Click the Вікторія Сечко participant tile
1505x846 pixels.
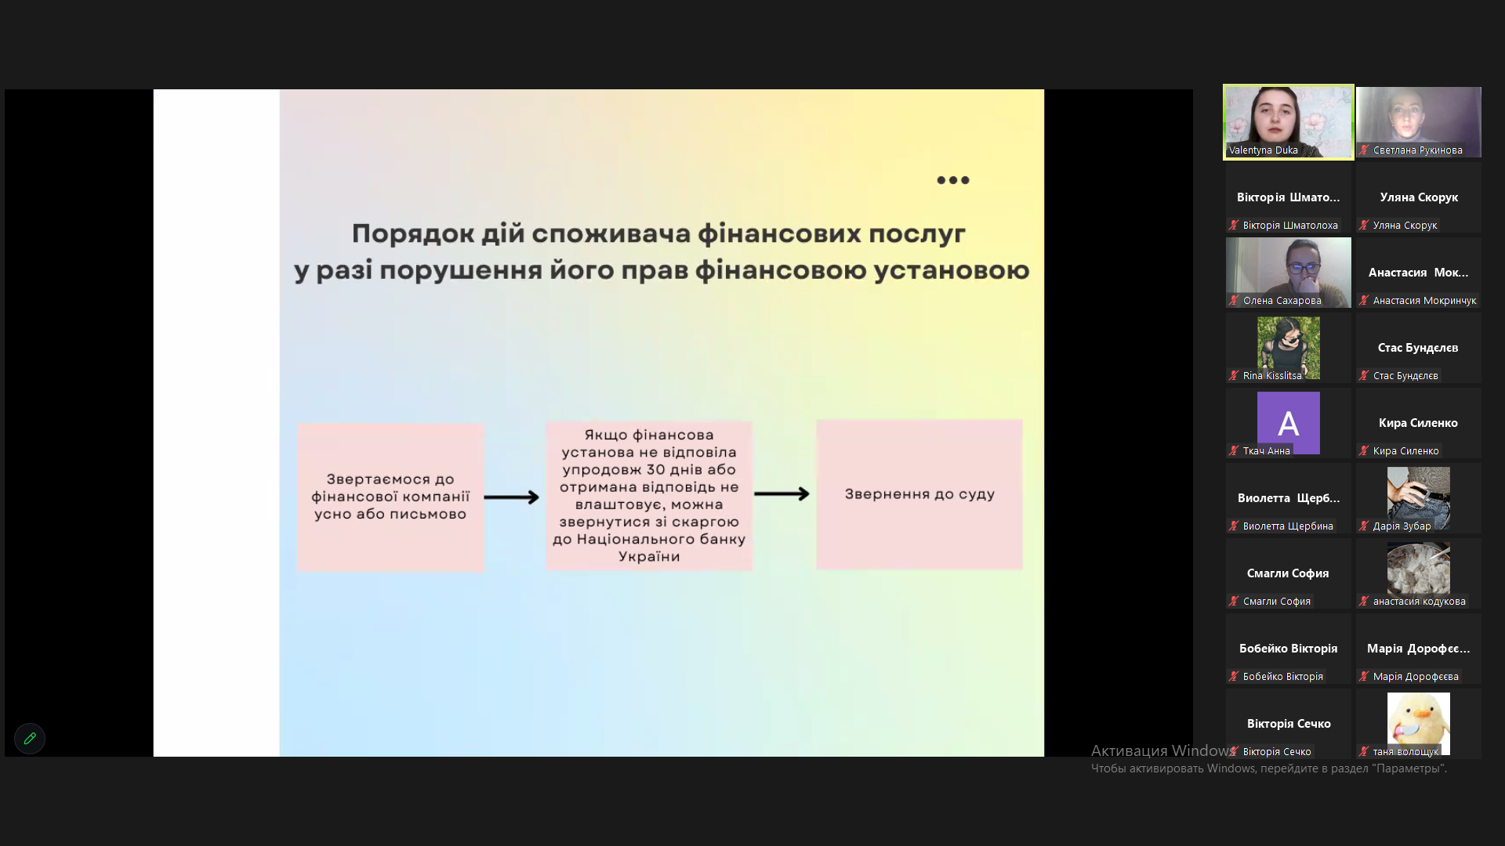[1289, 724]
